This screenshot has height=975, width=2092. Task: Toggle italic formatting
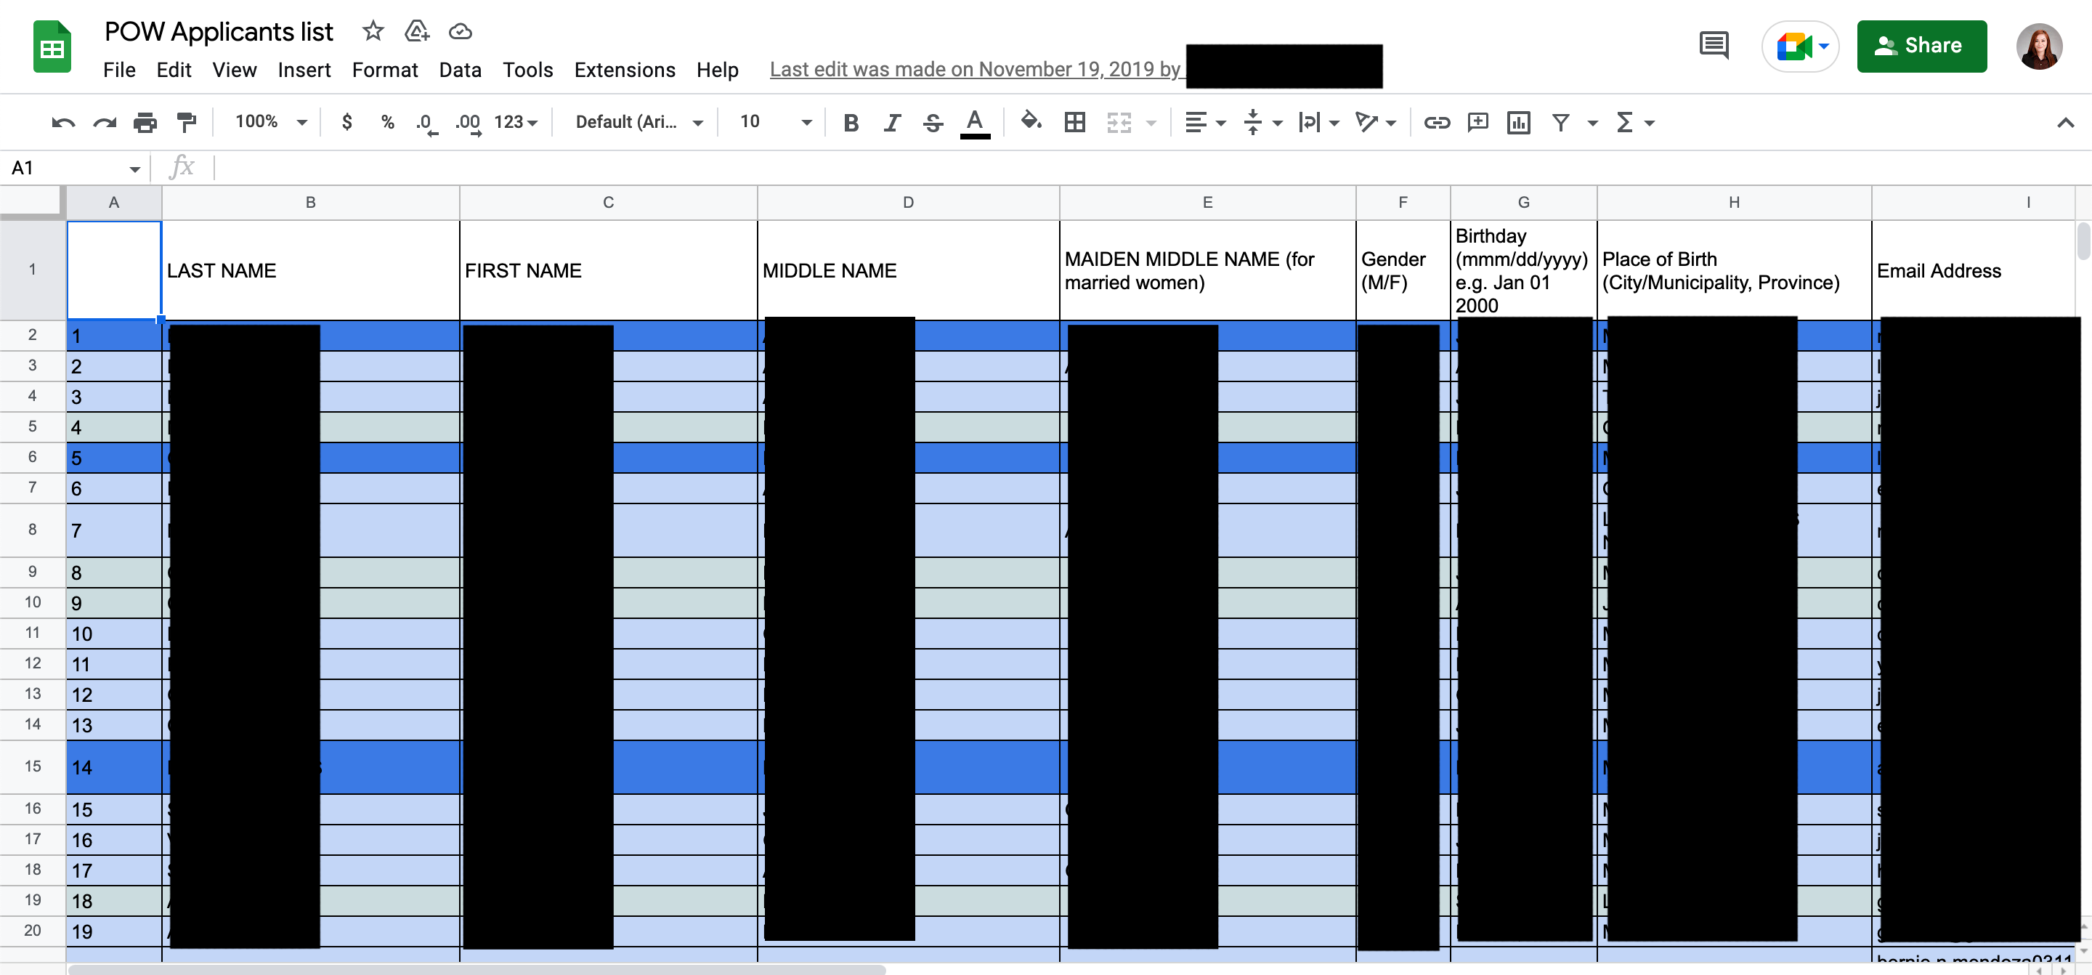tap(892, 123)
